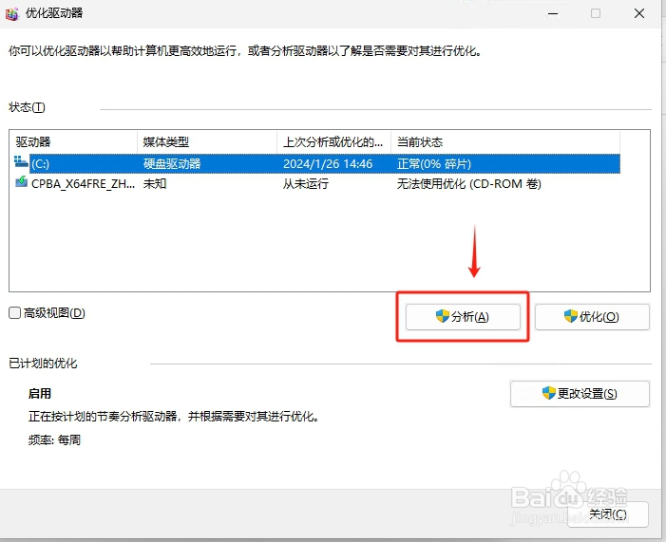Viewport: 666px width, 542px height.
Task: Close the window with the X button
Action: click(639, 14)
